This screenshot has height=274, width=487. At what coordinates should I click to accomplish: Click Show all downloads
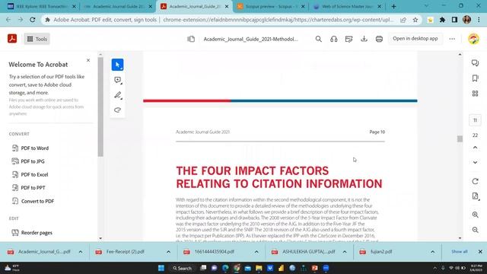pyautogui.click(x=460, y=252)
